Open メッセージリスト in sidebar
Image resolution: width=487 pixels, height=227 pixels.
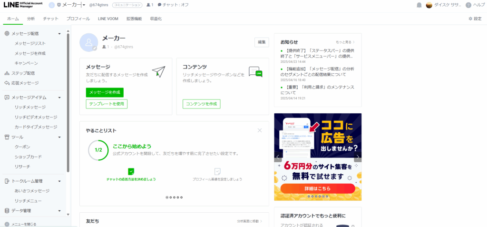click(30, 43)
